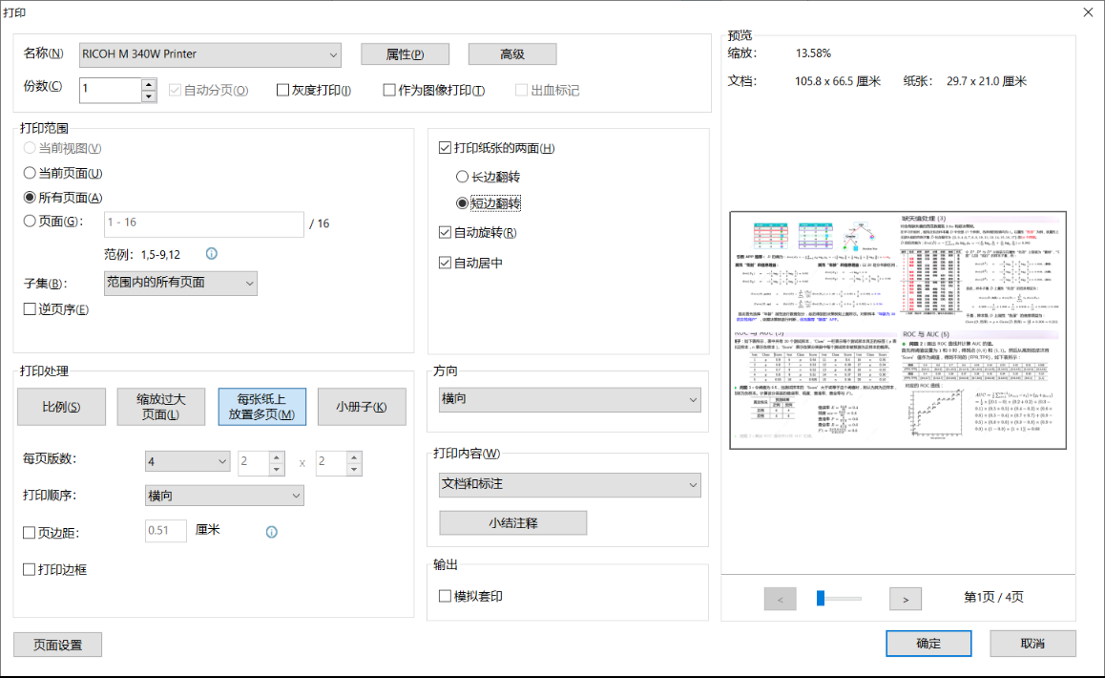
Task: Uncheck 打印纸张的两面 duplex option
Action: (446, 148)
